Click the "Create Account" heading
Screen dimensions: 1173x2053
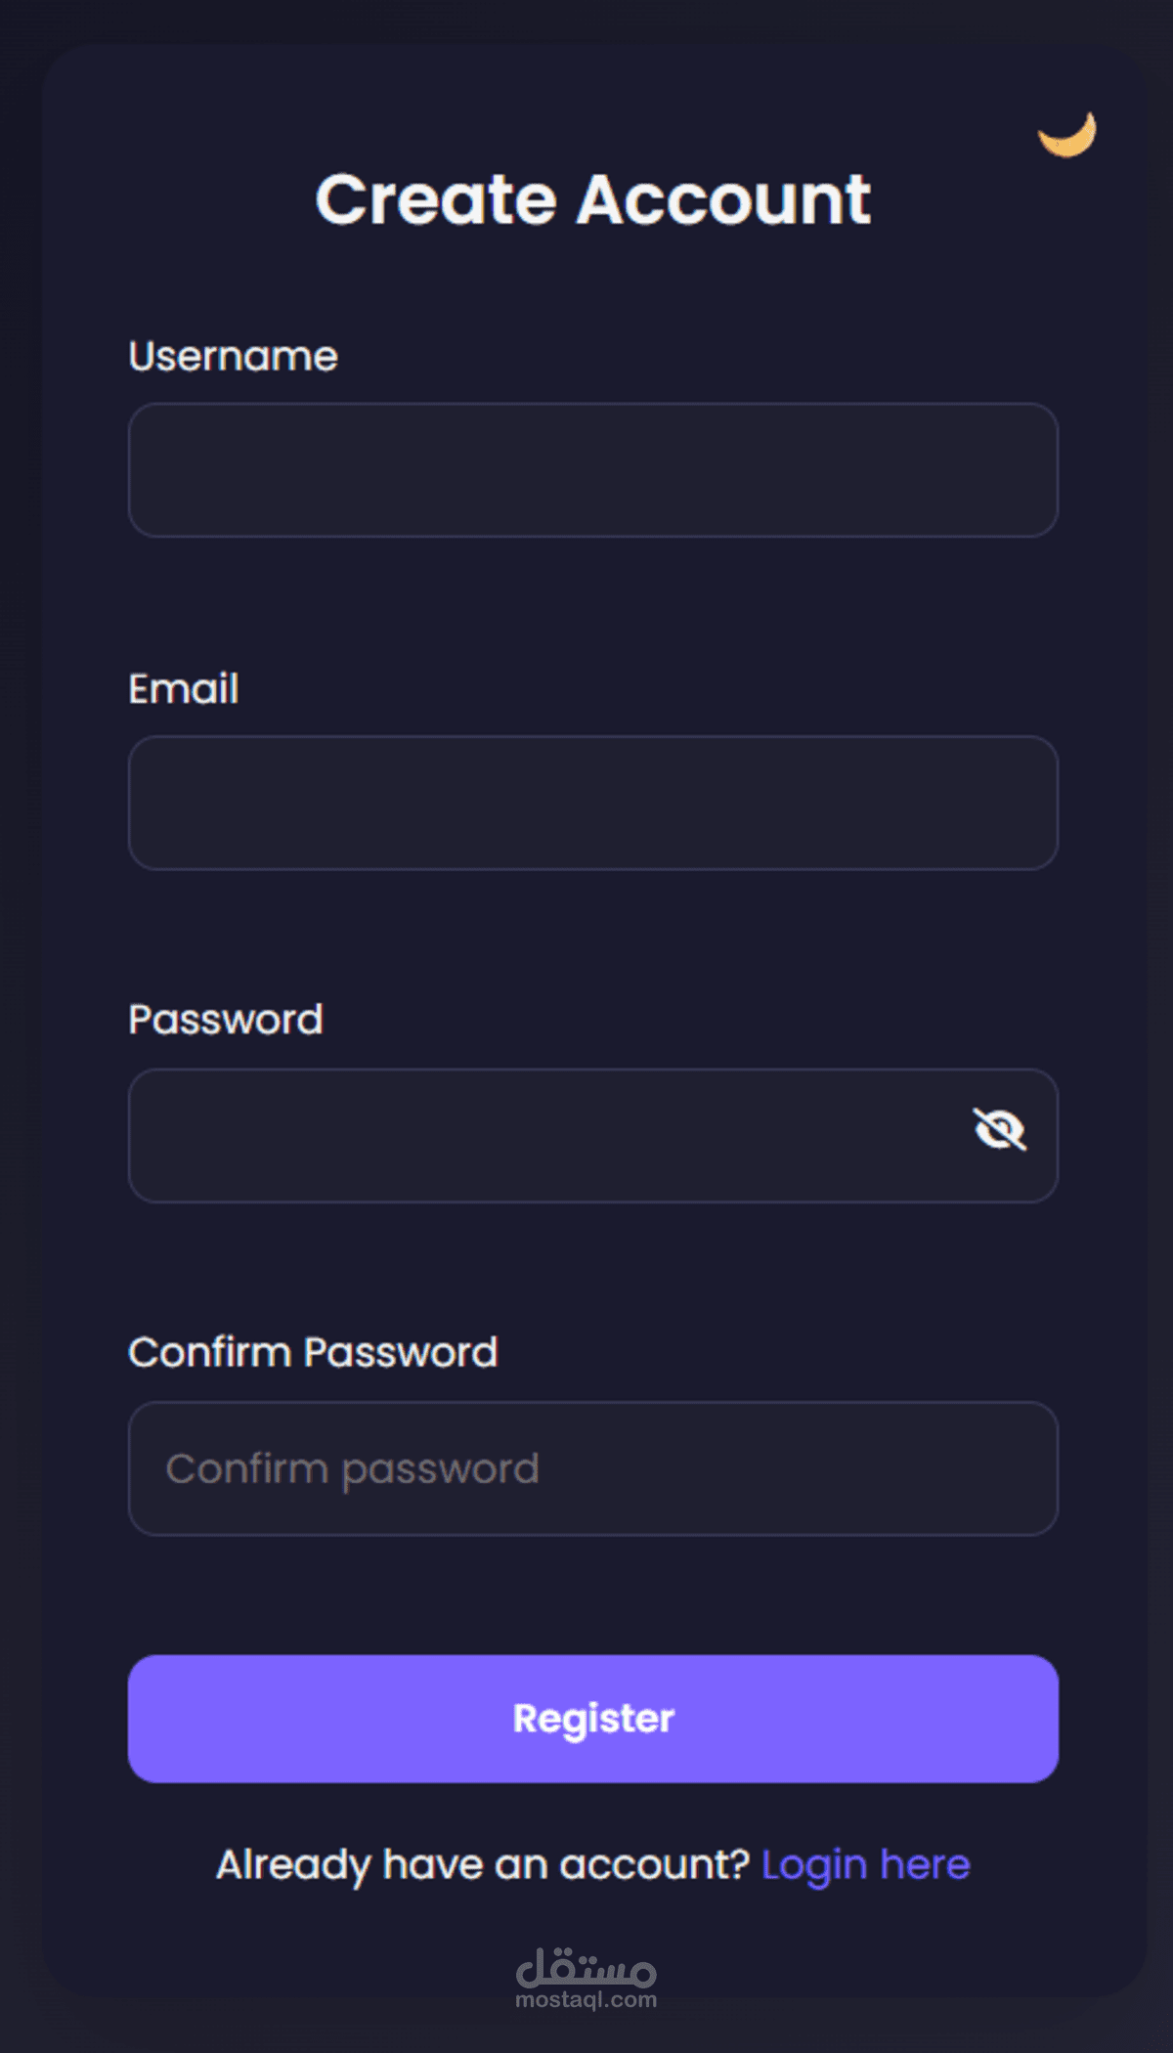[592, 199]
